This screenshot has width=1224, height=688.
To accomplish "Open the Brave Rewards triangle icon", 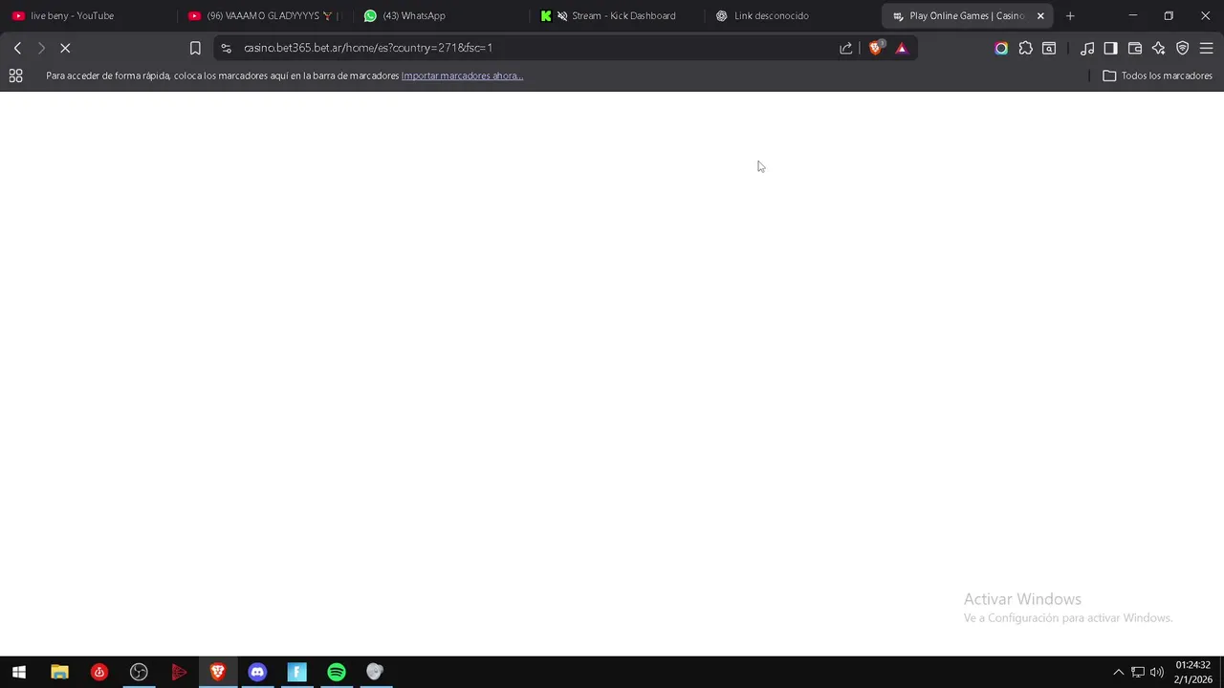I will tap(901, 48).
